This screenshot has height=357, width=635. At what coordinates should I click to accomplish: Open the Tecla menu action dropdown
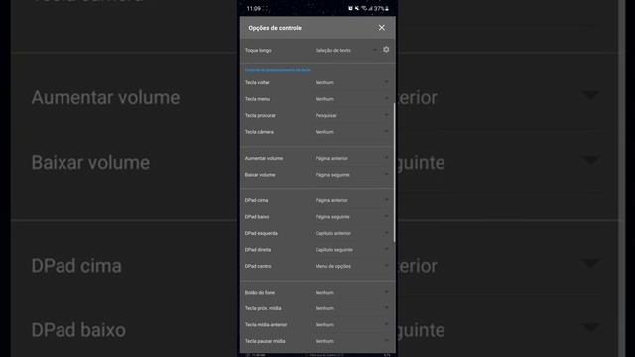(x=351, y=99)
